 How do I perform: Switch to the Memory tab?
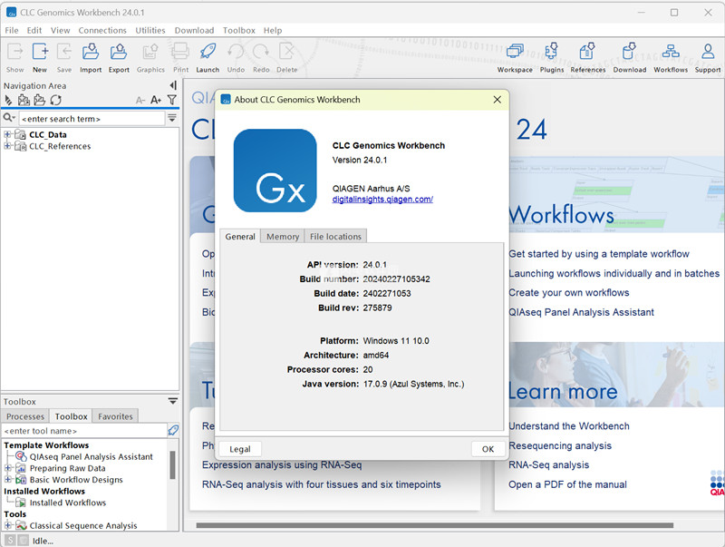(283, 236)
